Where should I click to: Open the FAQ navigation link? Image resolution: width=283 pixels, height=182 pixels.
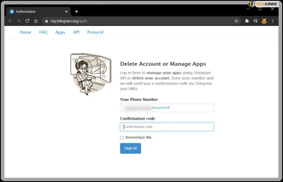[x=43, y=32]
